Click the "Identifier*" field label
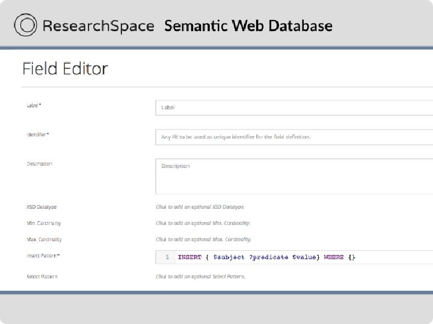The height and width of the screenshot is (324, 433). click(38, 134)
